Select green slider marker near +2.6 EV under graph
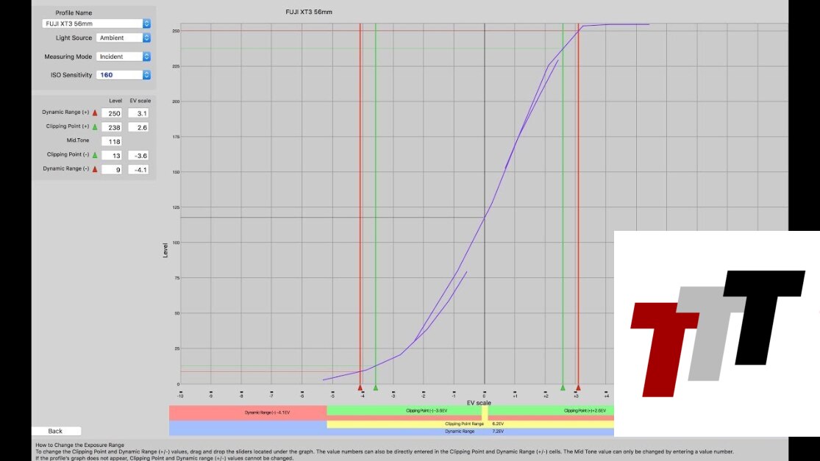This screenshot has height=461, width=820. pyautogui.click(x=563, y=387)
